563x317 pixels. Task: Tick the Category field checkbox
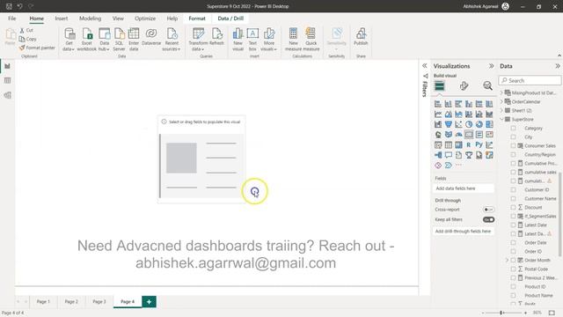tap(513, 128)
